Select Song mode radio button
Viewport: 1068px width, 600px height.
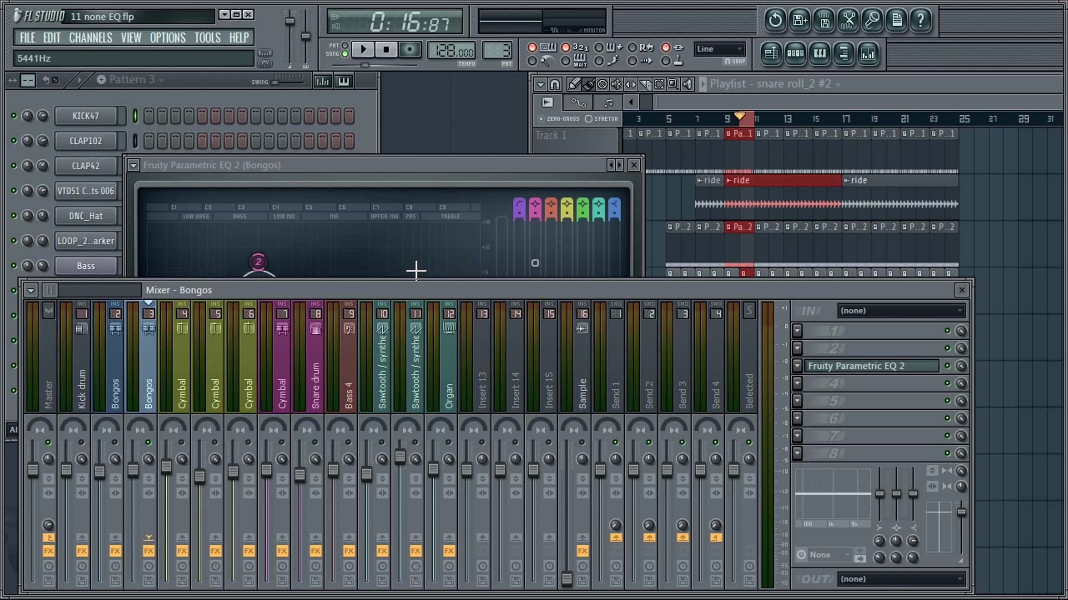coord(344,54)
